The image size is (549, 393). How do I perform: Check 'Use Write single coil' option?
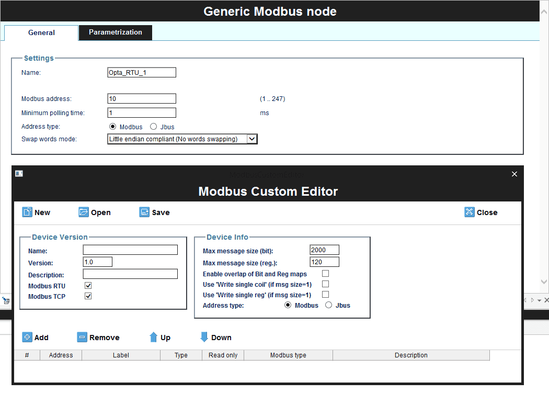325,283
